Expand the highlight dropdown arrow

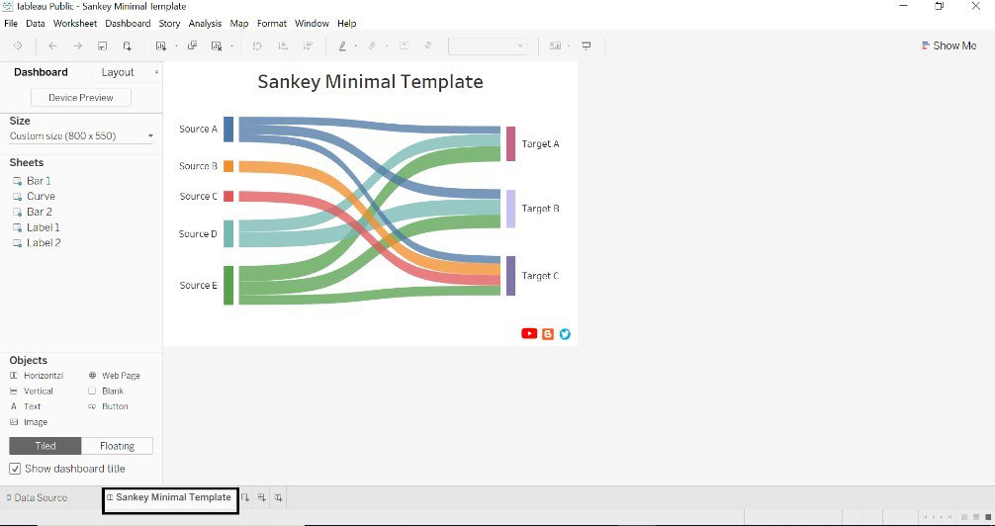click(355, 45)
